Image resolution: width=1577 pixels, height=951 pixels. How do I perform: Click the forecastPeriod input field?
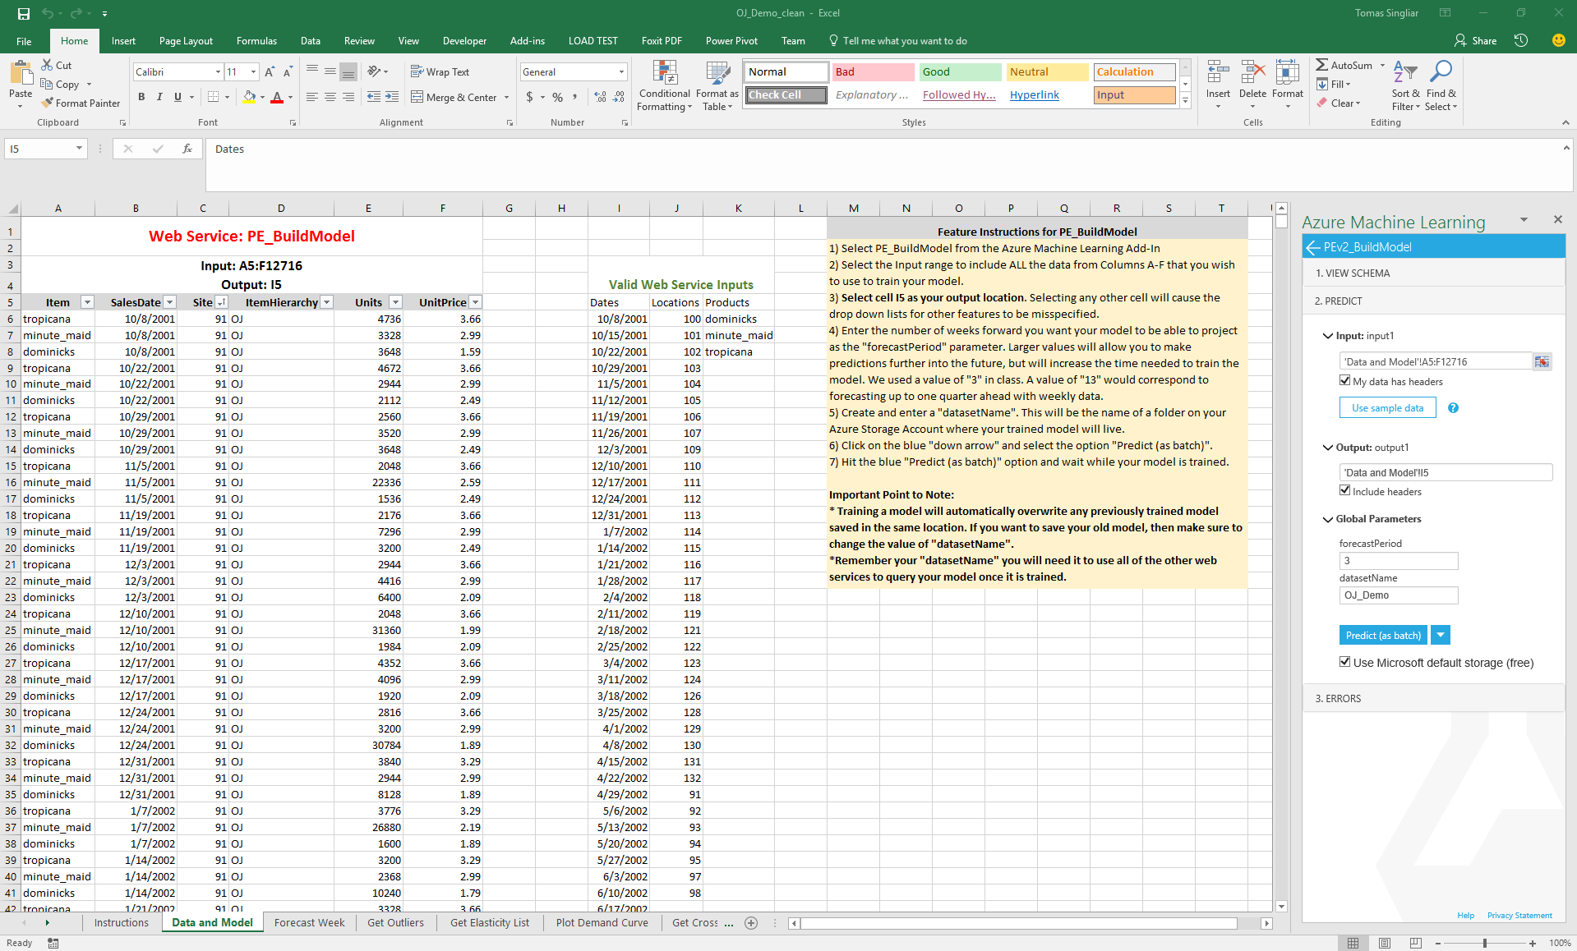[x=1398, y=561]
